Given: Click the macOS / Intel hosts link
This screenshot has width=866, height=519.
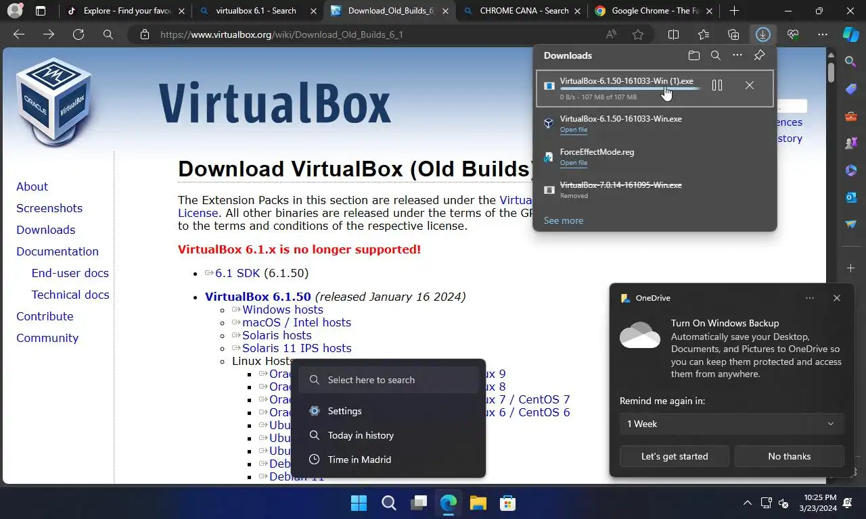Looking at the screenshot, I should pos(296,322).
